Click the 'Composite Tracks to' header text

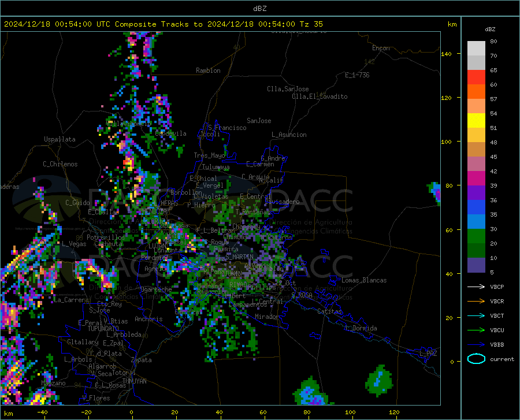(x=158, y=24)
